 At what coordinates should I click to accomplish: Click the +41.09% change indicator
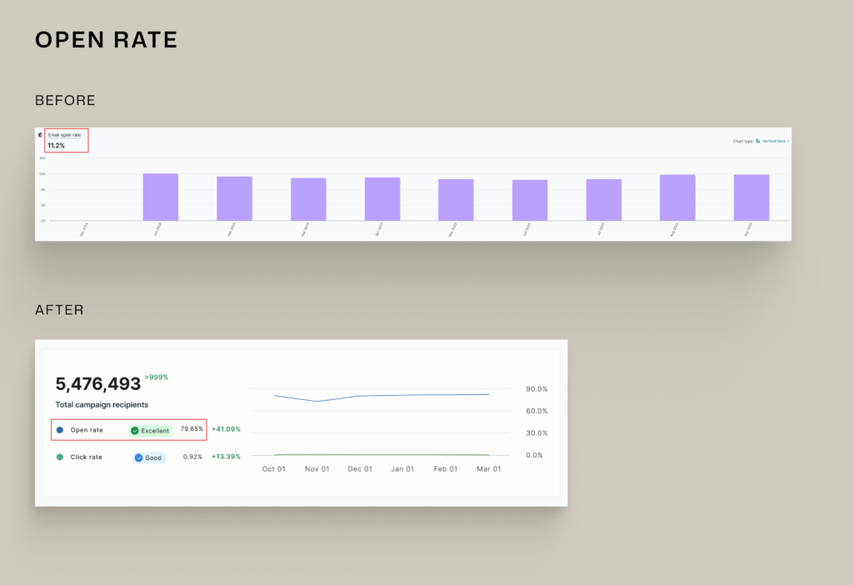pos(227,429)
